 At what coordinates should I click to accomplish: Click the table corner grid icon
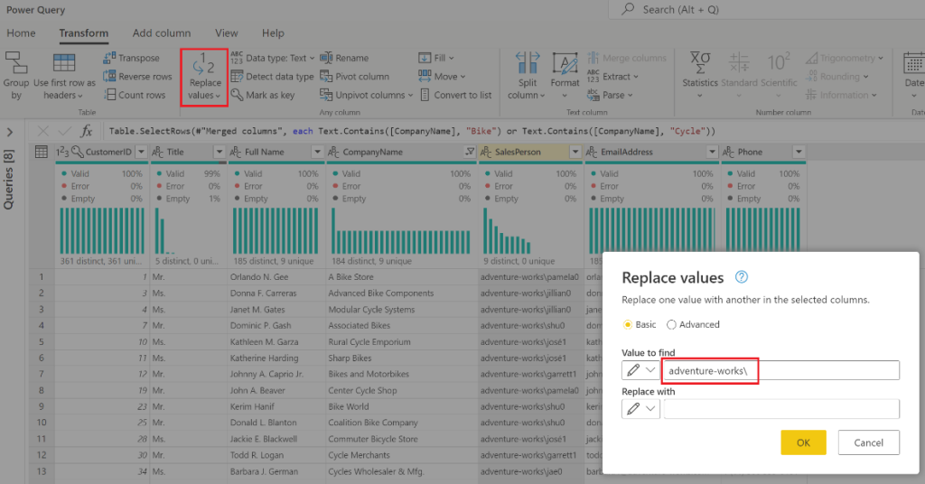[x=42, y=152]
